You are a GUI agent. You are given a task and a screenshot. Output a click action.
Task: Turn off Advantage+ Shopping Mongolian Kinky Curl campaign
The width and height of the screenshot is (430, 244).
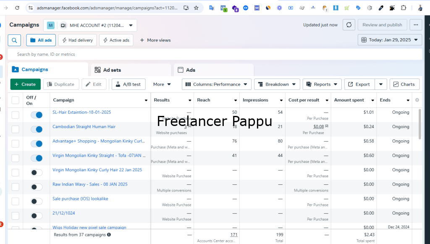(37, 144)
